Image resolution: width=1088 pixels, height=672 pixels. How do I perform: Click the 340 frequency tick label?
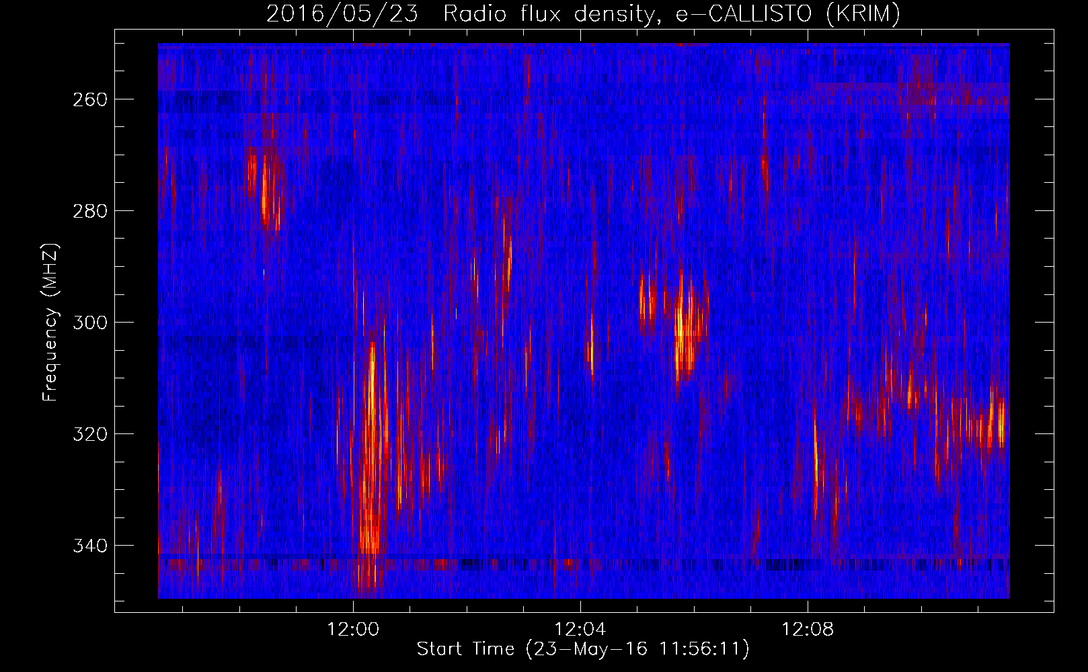click(x=89, y=546)
